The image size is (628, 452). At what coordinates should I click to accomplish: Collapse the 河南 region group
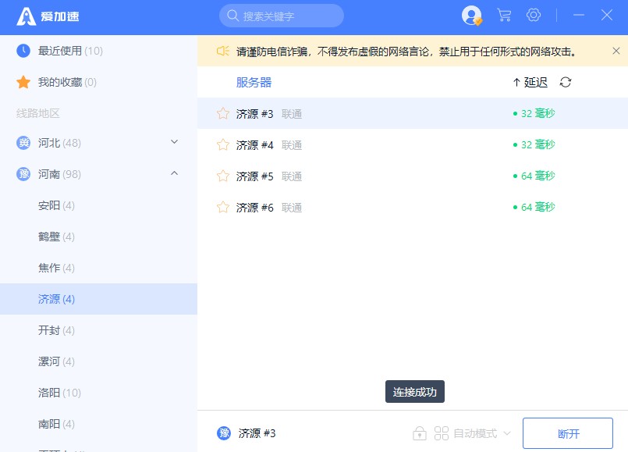(x=174, y=173)
